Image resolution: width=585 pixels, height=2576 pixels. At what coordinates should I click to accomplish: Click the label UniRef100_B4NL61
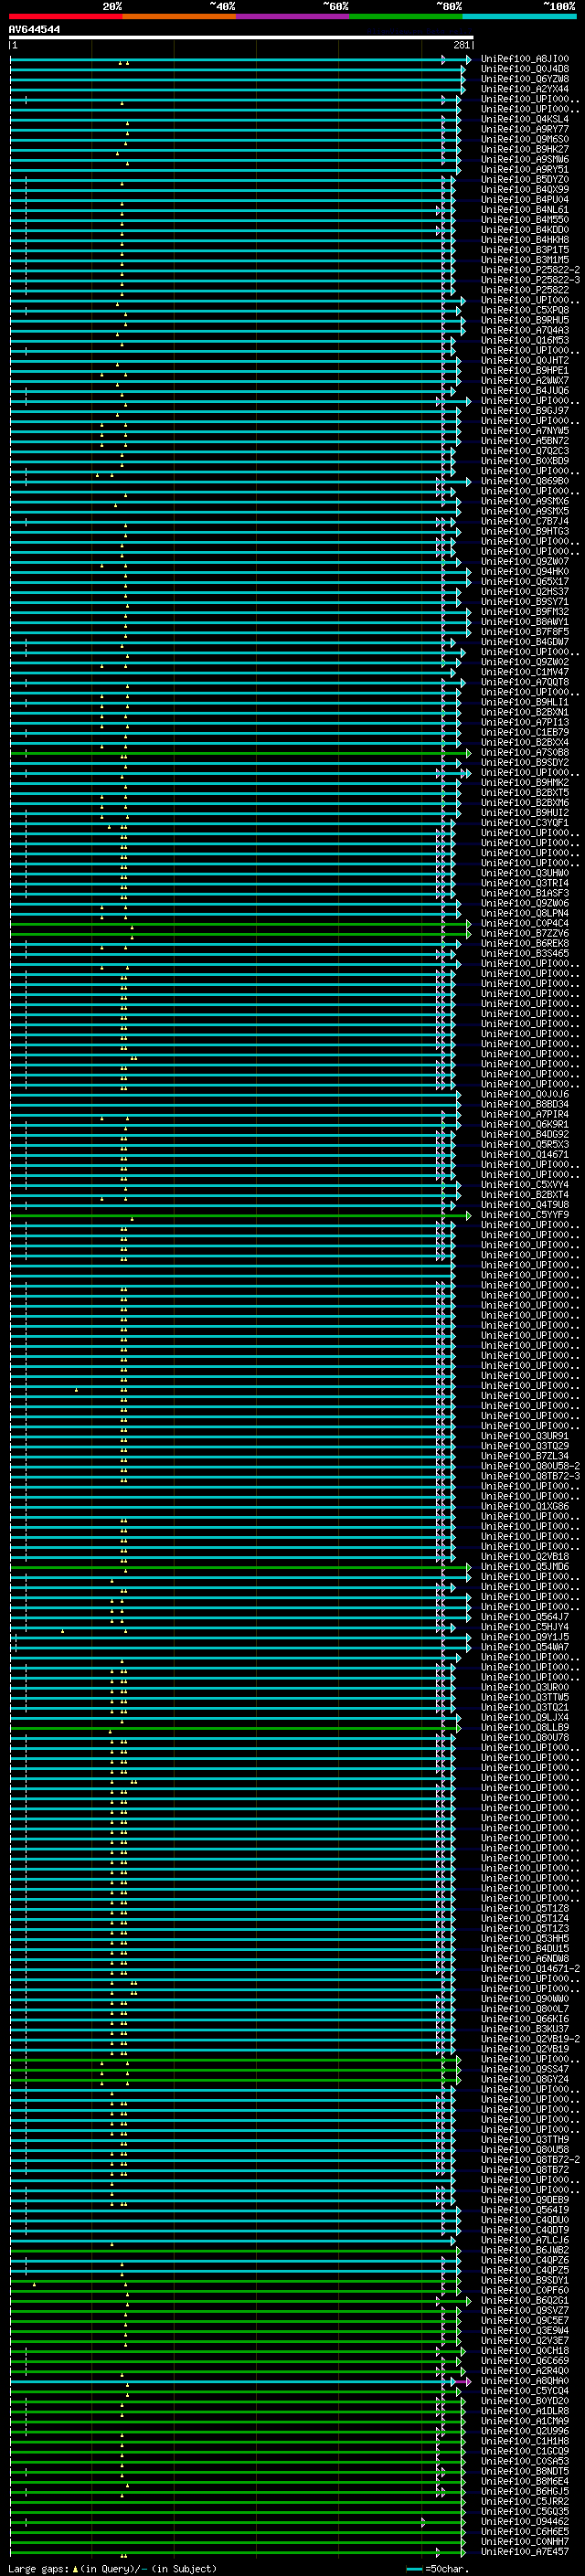point(525,210)
